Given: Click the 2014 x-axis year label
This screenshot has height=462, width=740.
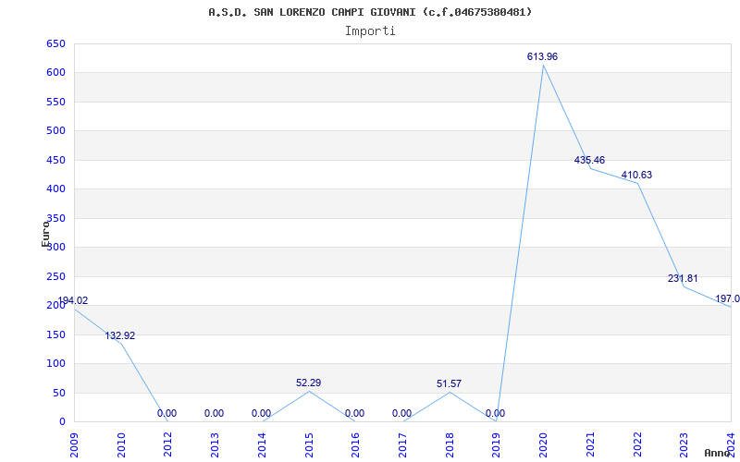Looking at the screenshot, I should (262, 445).
